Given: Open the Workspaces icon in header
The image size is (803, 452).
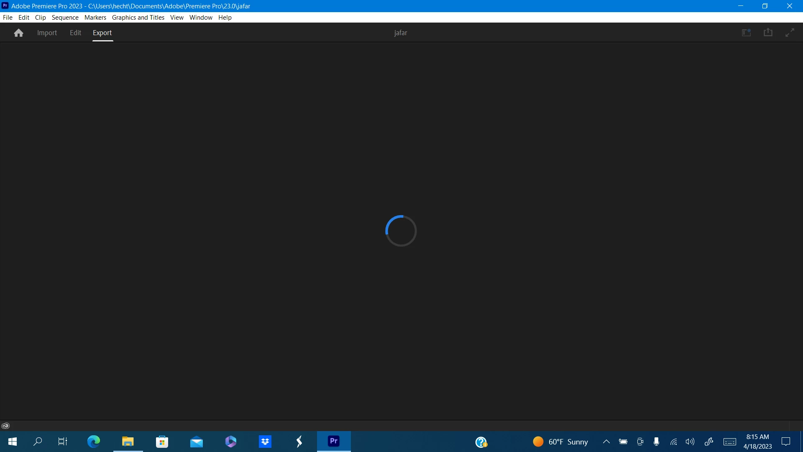Looking at the screenshot, I should 746,33.
